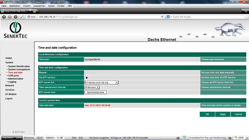The image size is (249, 140).
Task: Bookmark the page with the star icon
Action: coord(162,17)
